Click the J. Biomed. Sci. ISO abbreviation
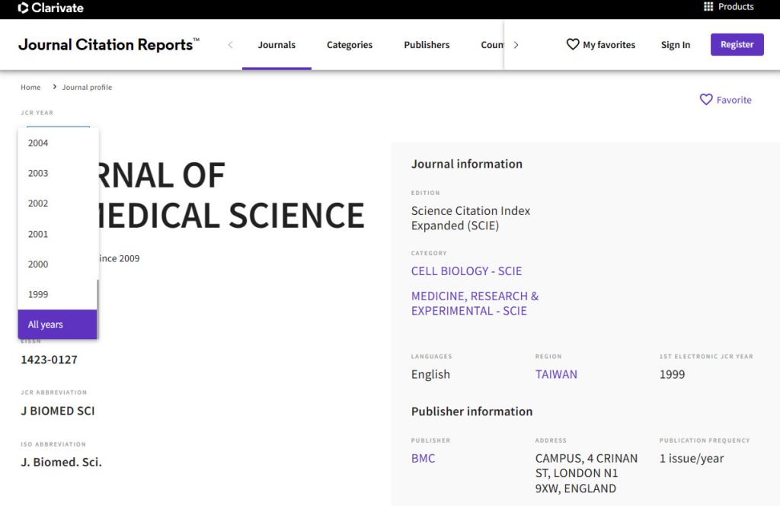The height and width of the screenshot is (506, 780). click(x=61, y=463)
